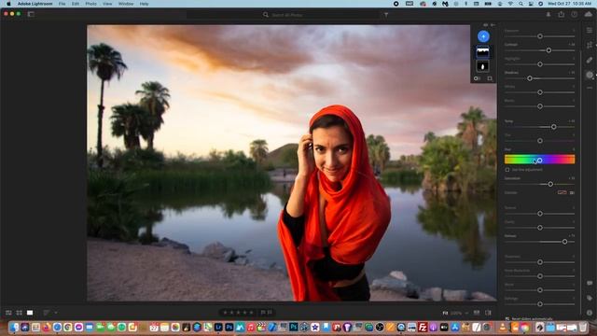Flag the photo as rejected

(270, 313)
